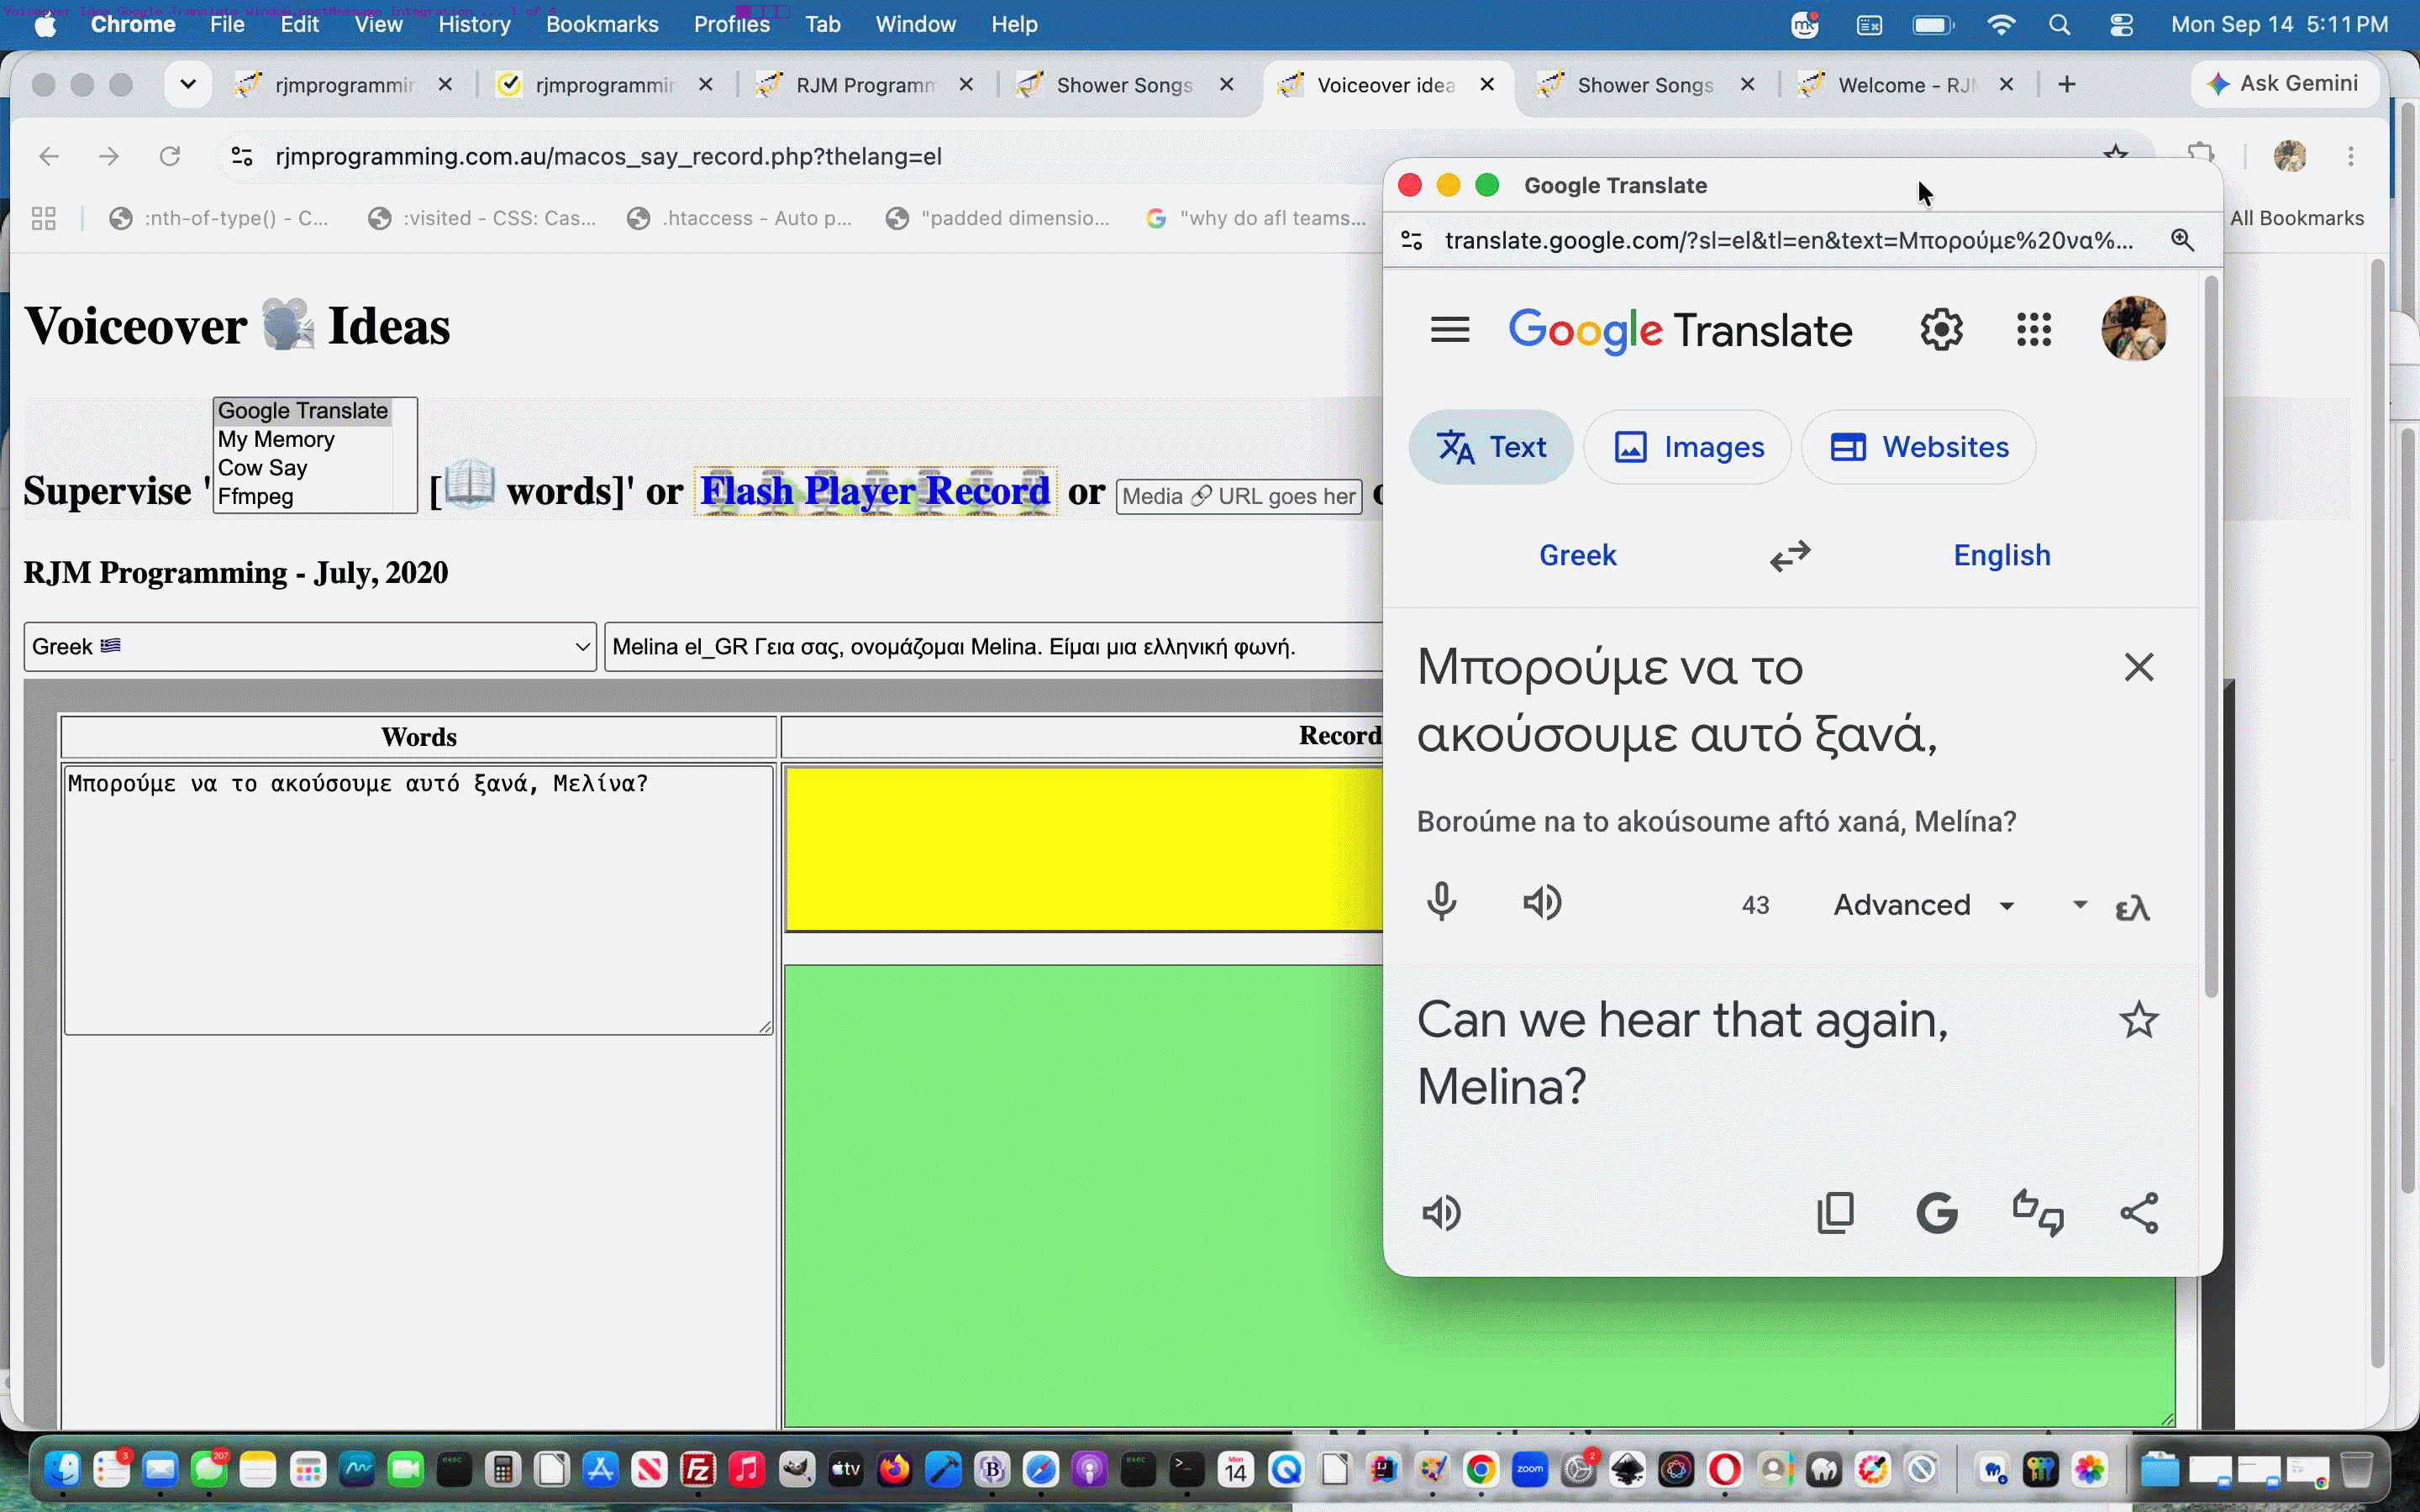Open Google account avatar in Translate window

click(2134, 328)
